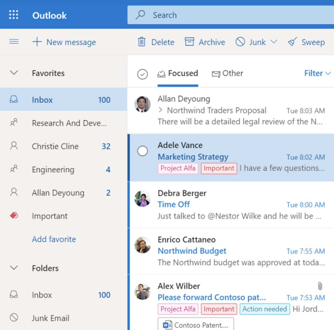
Task: Click the Allan Deyoung person icon in Favorites
Action: pyautogui.click(x=14, y=192)
